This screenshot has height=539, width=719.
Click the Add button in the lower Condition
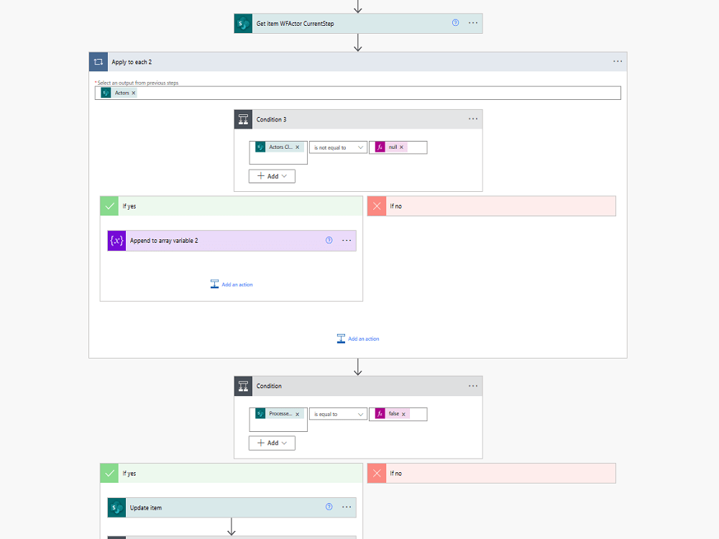coord(271,443)
